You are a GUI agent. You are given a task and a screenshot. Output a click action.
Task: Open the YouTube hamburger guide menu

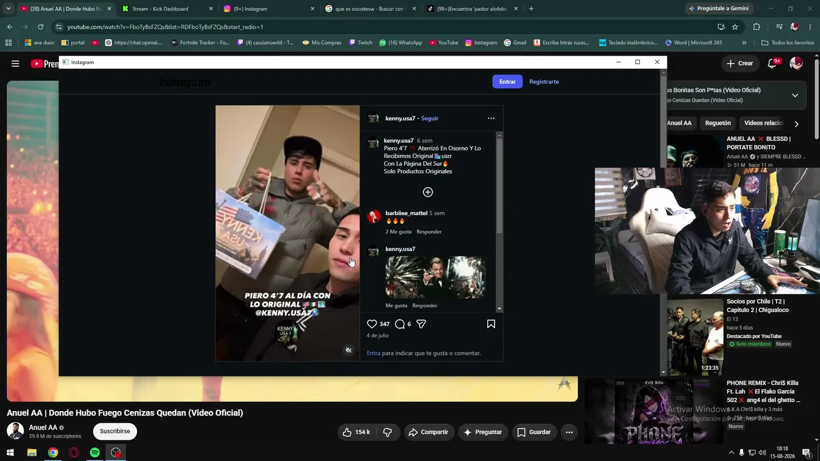pos(15,63)
